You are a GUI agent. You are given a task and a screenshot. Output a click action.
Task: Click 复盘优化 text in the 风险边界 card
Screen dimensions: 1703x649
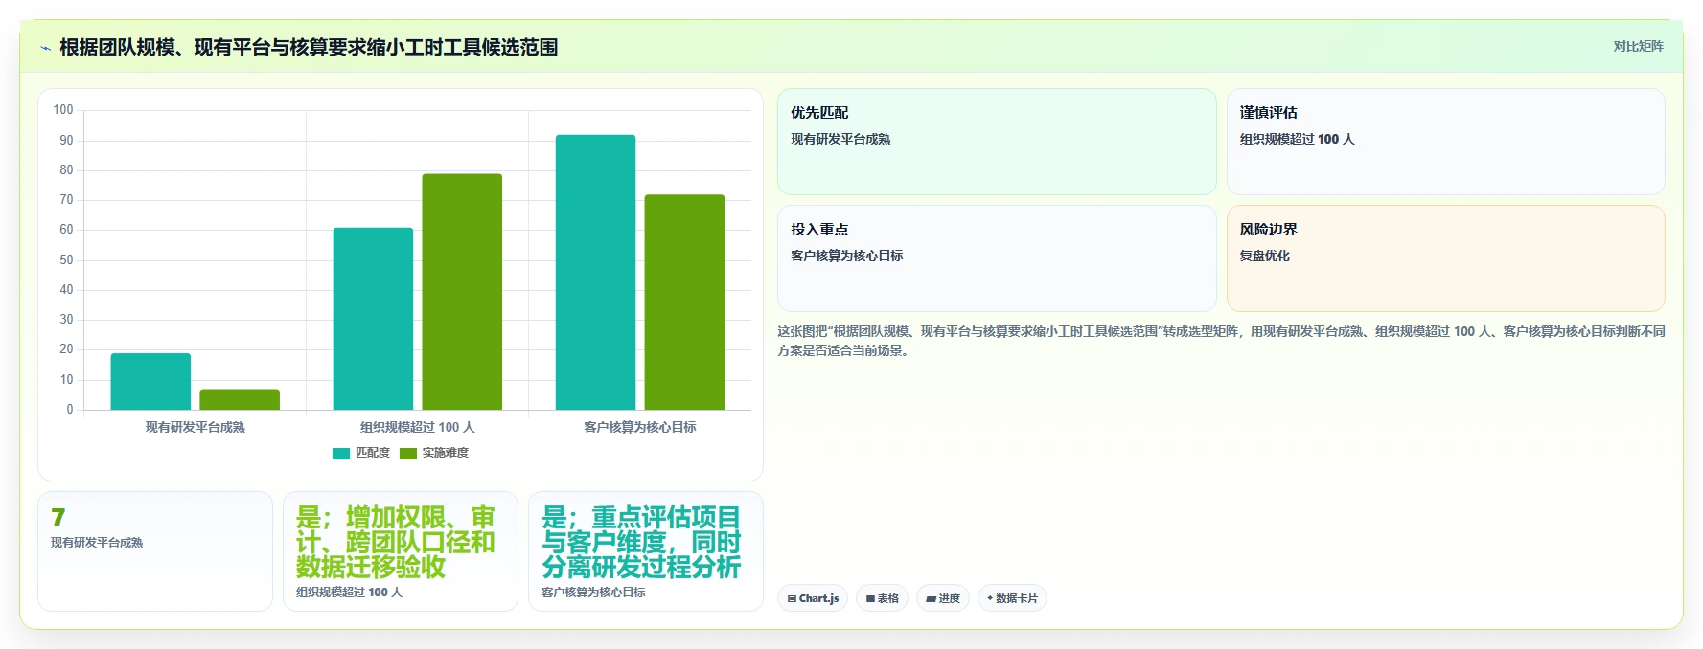(1264, 256)
